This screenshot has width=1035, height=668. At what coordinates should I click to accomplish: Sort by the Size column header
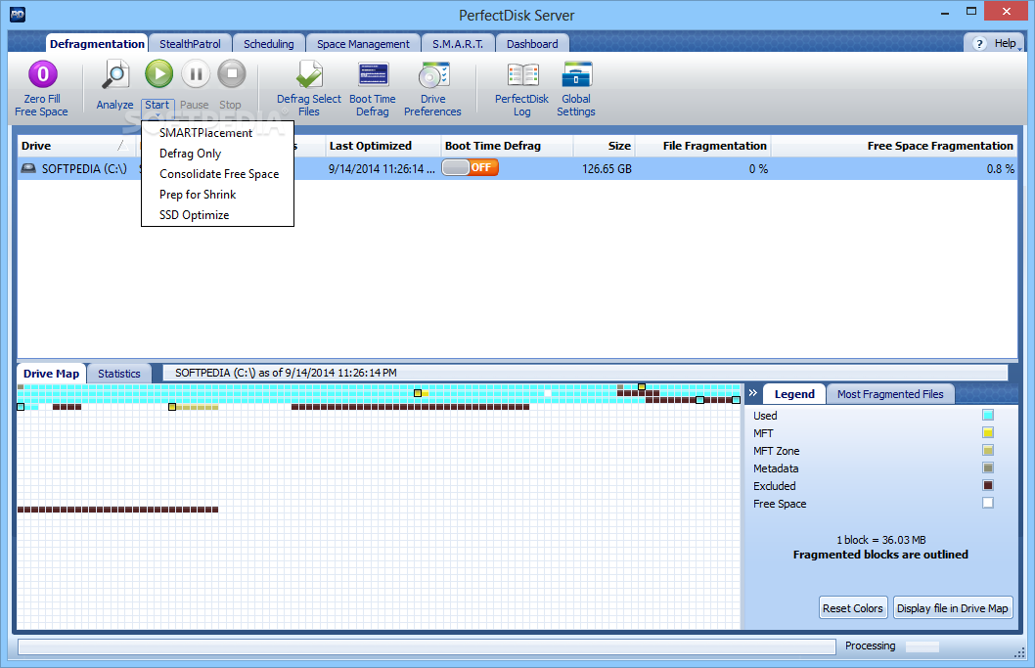pyautogui.click(x=604, y=146)
